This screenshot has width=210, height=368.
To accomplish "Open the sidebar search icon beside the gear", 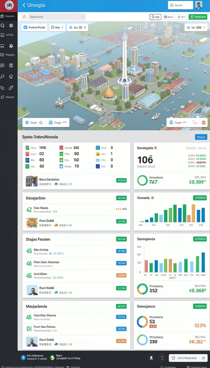I will [x=3, y=25].
